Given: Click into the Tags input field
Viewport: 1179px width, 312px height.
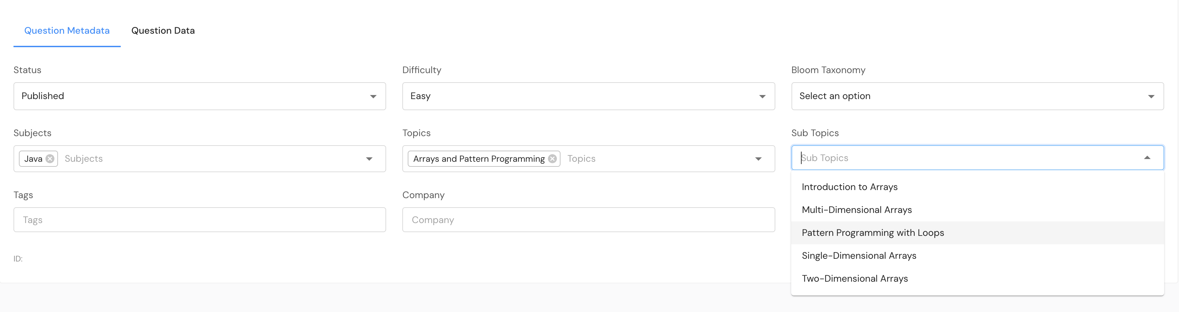Looking at the screenshot, I should click(200, 220).
